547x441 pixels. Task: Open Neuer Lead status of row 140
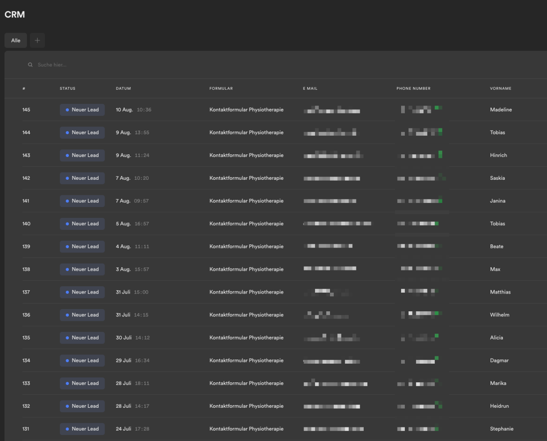point(82,223)
